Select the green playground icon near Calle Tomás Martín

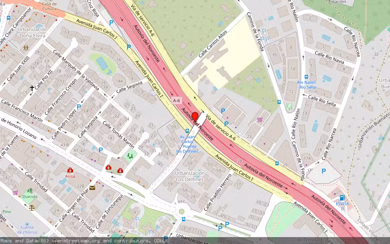(x=130, y=155)
